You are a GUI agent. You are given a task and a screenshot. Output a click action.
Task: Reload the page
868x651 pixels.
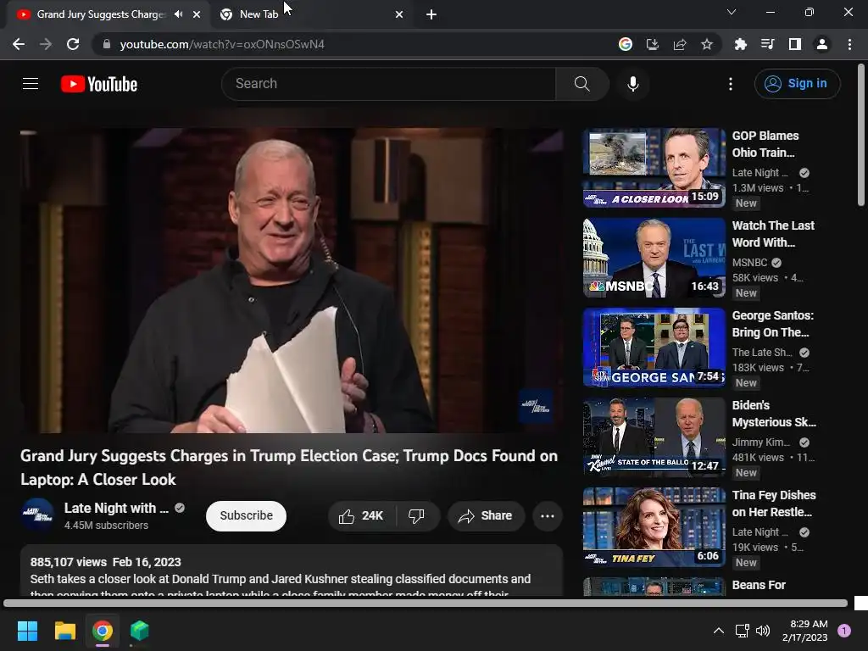[73, 44]
